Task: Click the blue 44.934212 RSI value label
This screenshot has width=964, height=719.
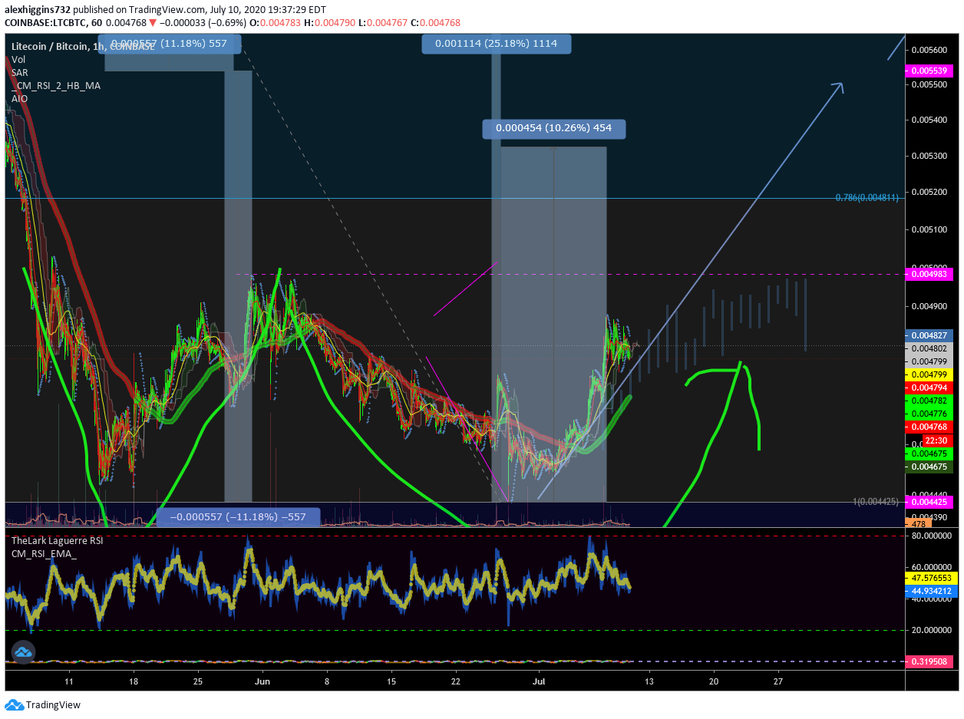Action: pos(930,591)
